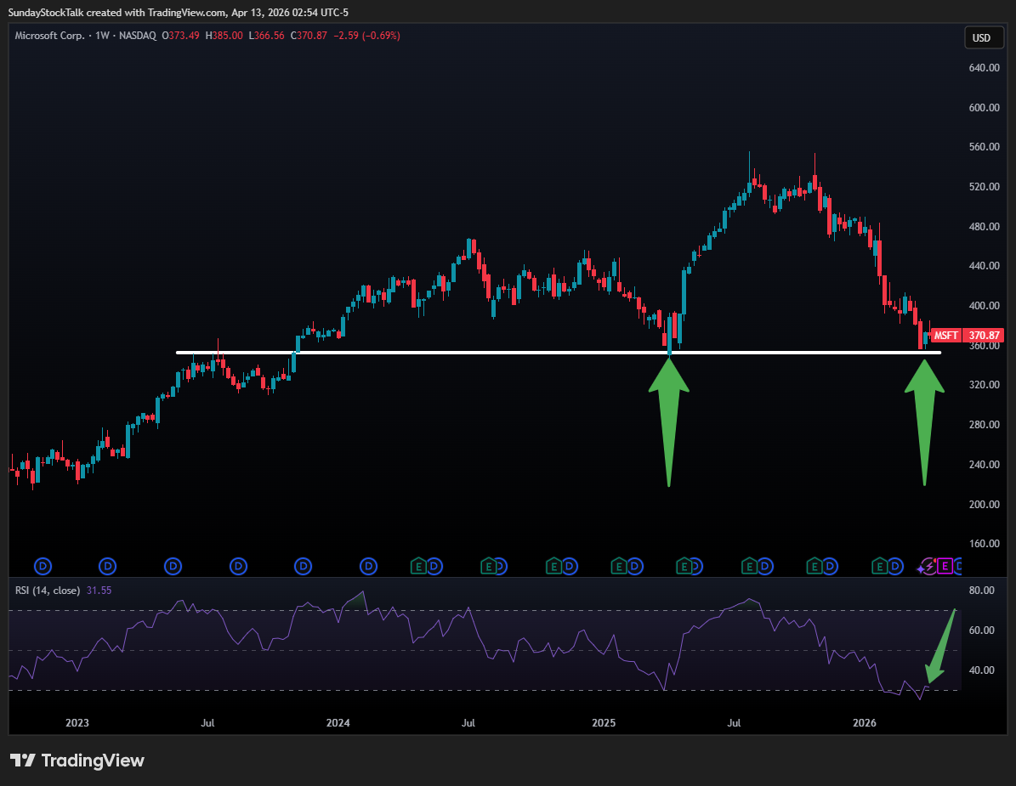1016x786 pixels.
Task: Click the Jul label between 2025 and 2026
Action: [734, 722]
